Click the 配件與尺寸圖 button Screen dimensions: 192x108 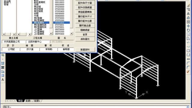(x=85, y=3)
